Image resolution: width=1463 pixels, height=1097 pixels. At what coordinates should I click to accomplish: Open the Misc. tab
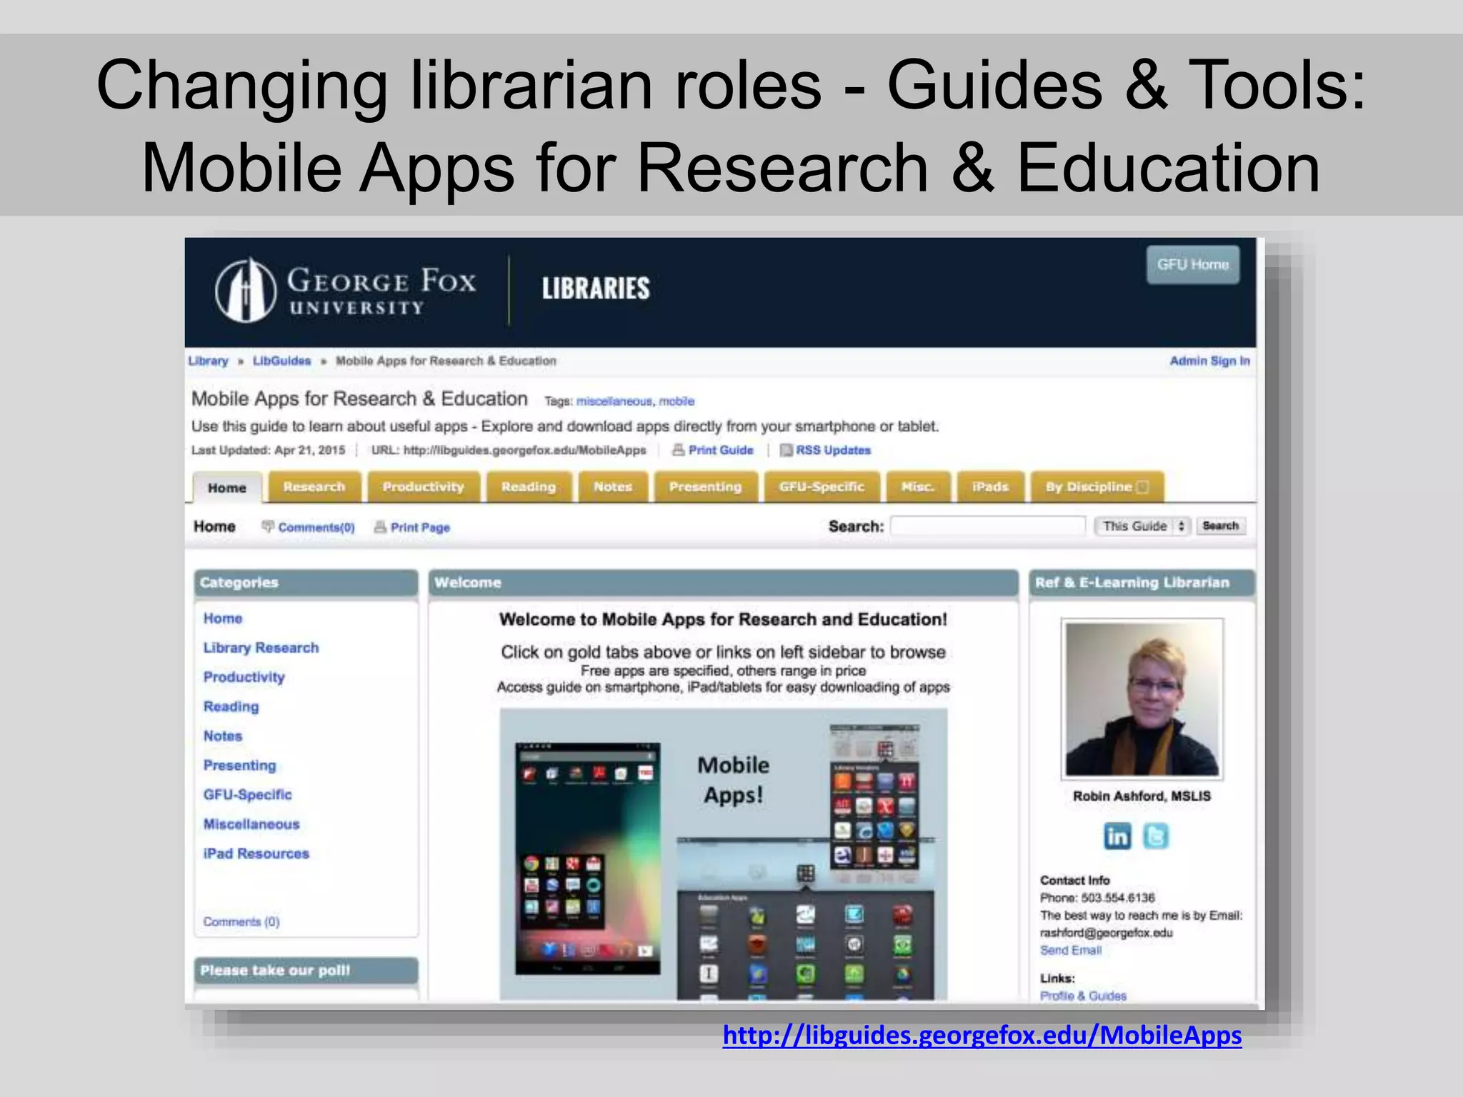[x=918, y=487]
